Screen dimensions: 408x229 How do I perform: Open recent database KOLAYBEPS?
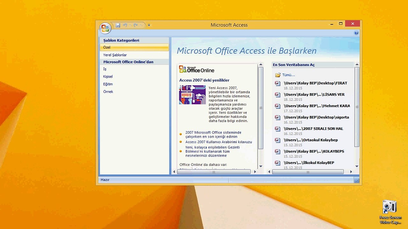point(314,151)
